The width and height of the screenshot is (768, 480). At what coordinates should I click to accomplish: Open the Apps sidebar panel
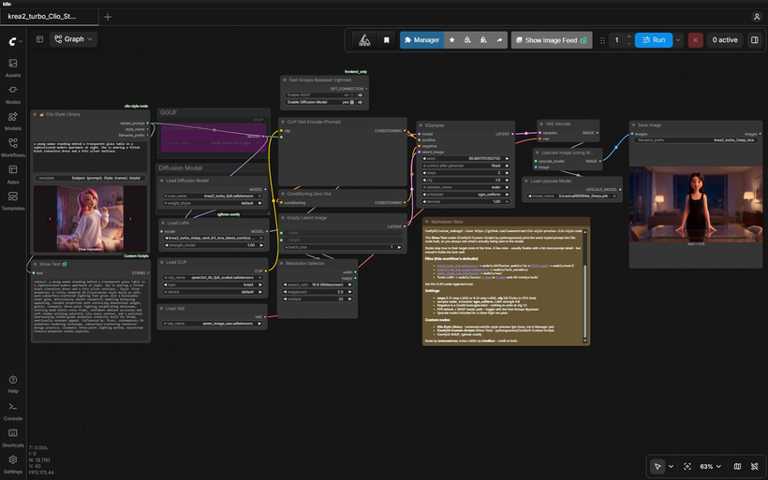13,174
